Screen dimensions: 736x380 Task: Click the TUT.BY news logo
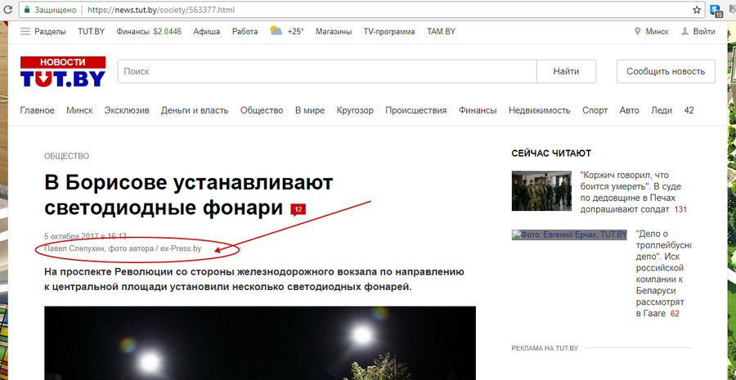tap(63, 72)
